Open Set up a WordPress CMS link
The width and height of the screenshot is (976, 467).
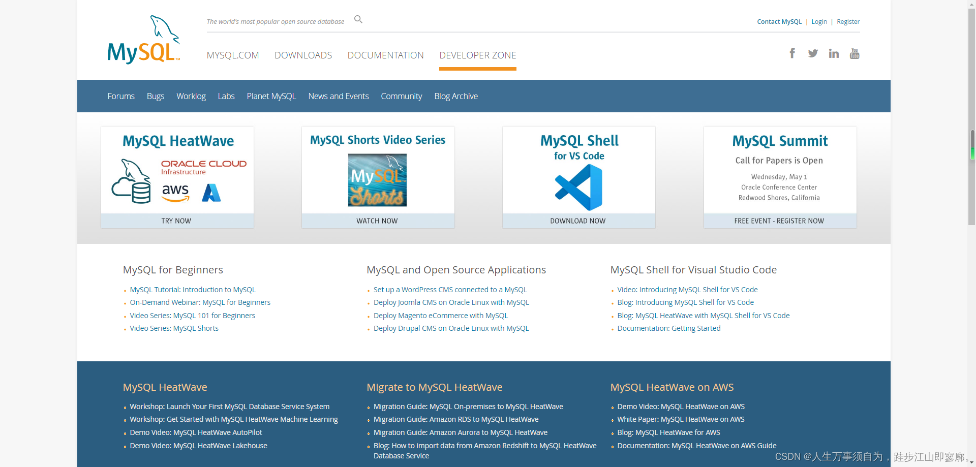pyautogui.click(x=450, y=290)
